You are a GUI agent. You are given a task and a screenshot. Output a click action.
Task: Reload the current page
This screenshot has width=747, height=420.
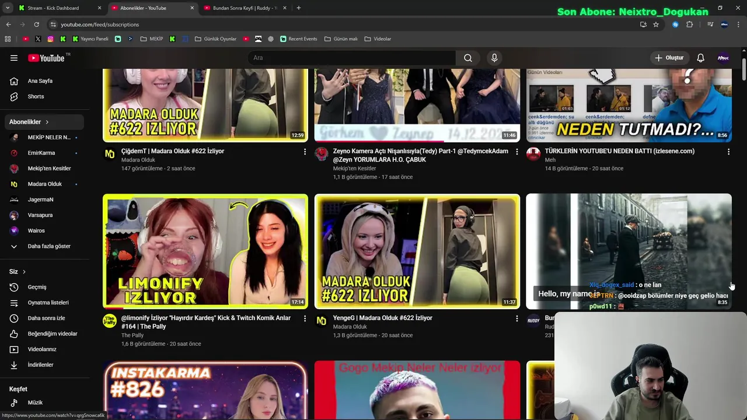(36, 24)
